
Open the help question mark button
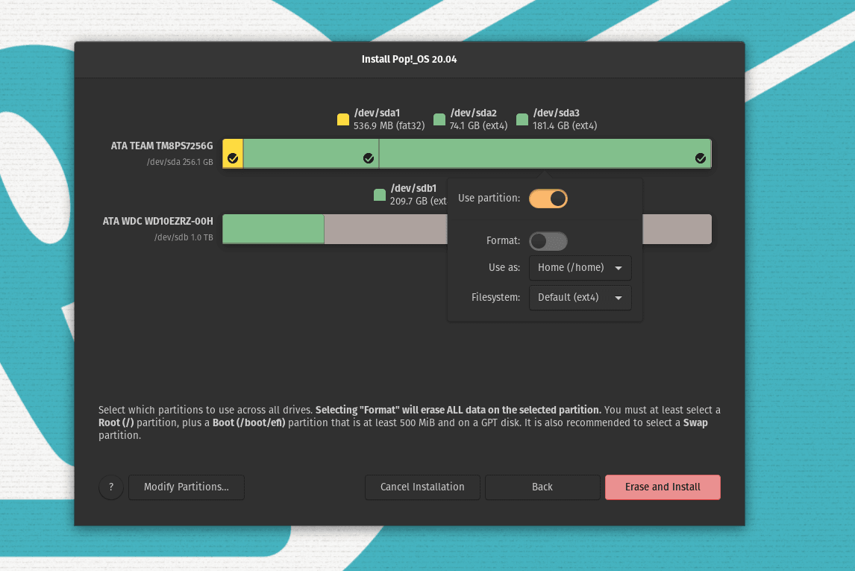(x=111, y=487)
